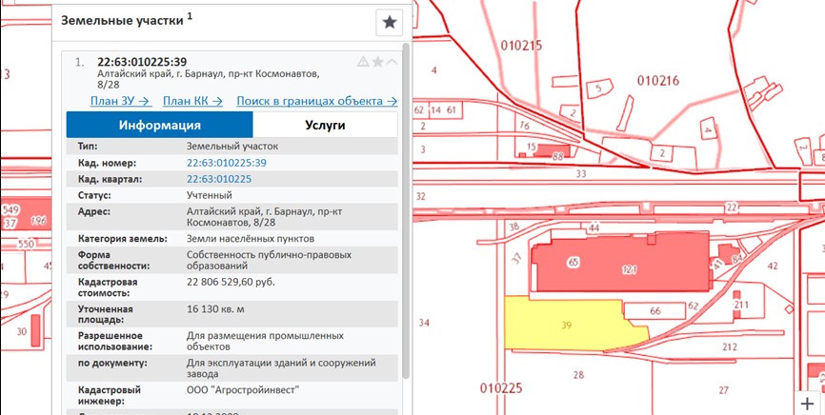Click small star icon beside parcel 22:63:010225:39
The width and height of the screenshot is (825, 415).
point(377,62)
